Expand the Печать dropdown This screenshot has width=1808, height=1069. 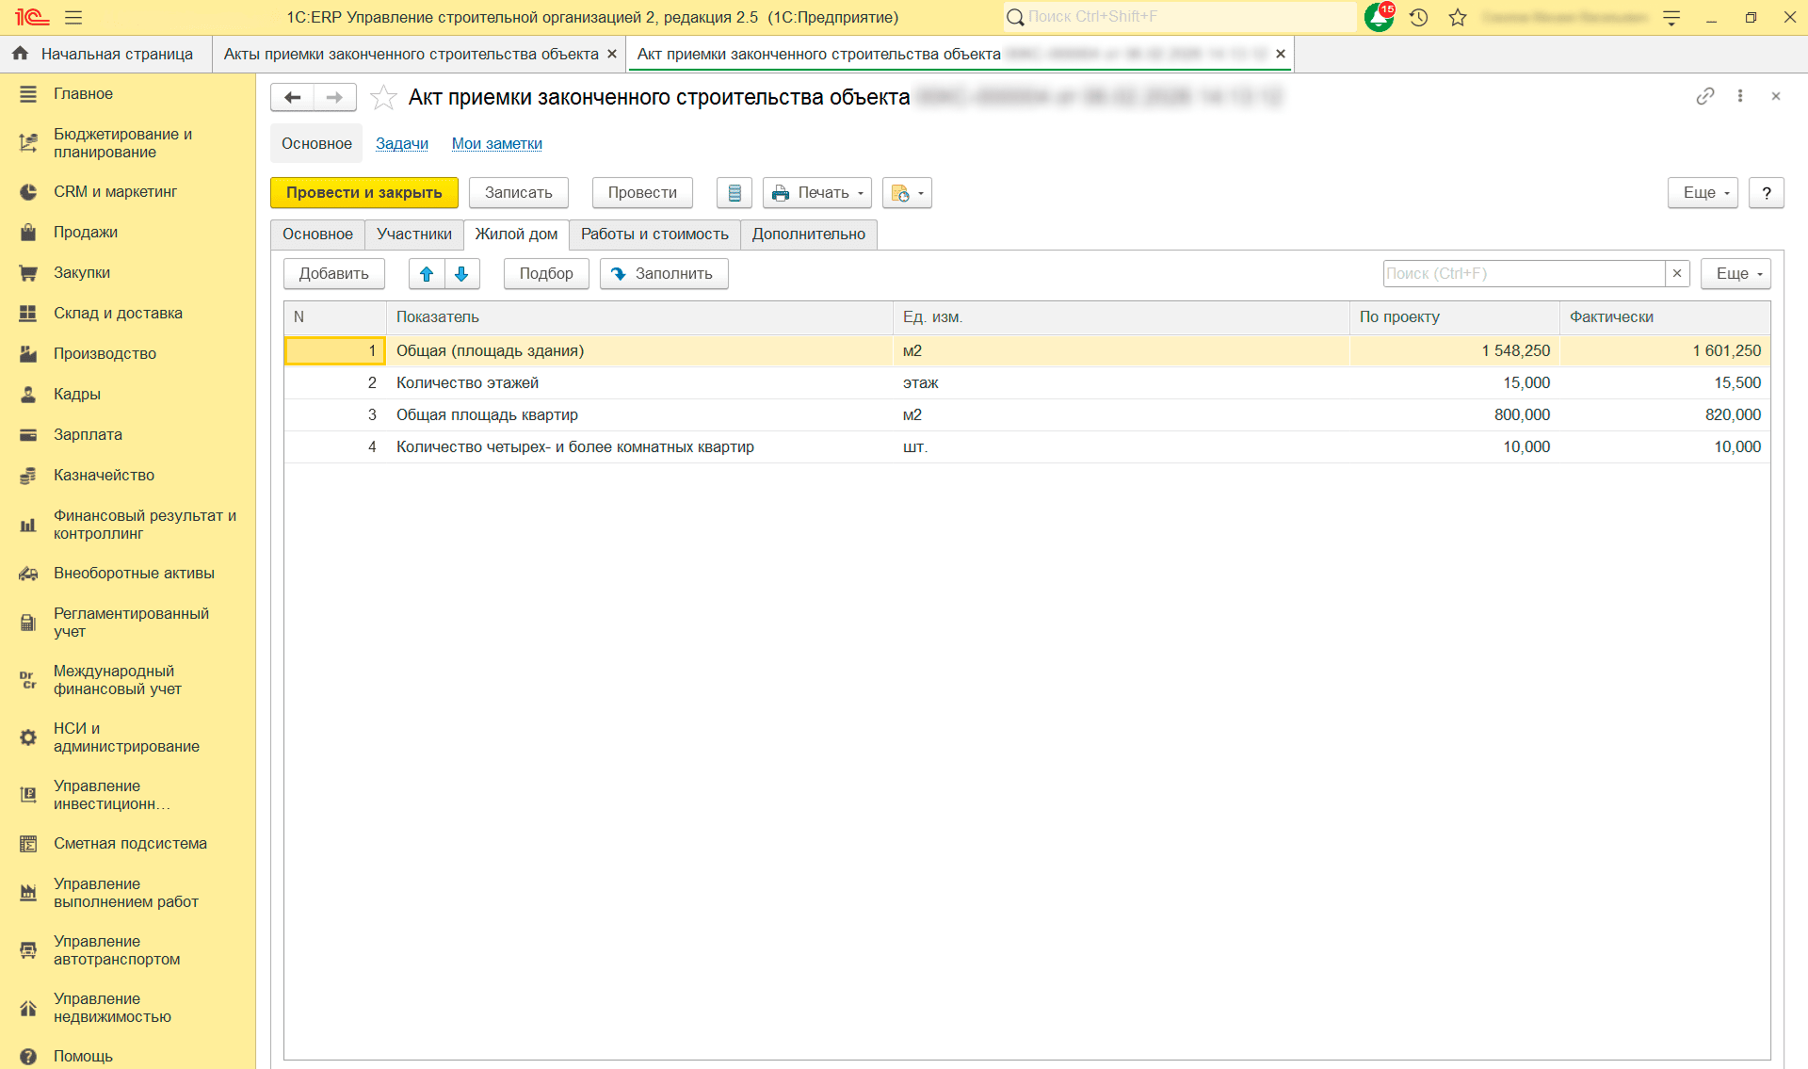(817, 193)
